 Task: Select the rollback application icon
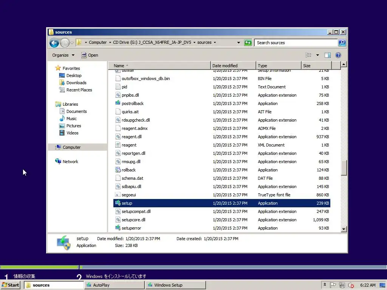[118, 170]
